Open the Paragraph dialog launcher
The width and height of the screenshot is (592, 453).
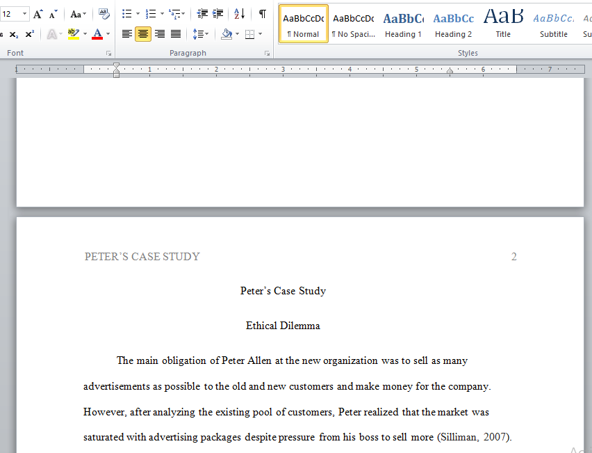click(x=268, y=54)
